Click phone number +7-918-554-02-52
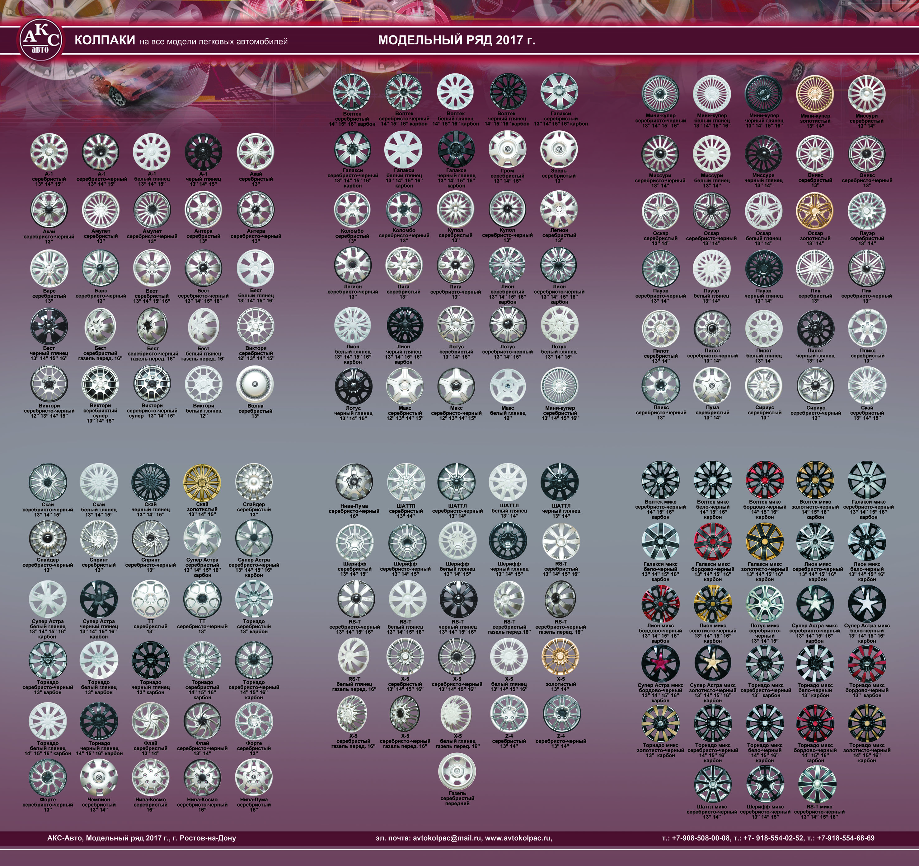 (x=773, y=838)
